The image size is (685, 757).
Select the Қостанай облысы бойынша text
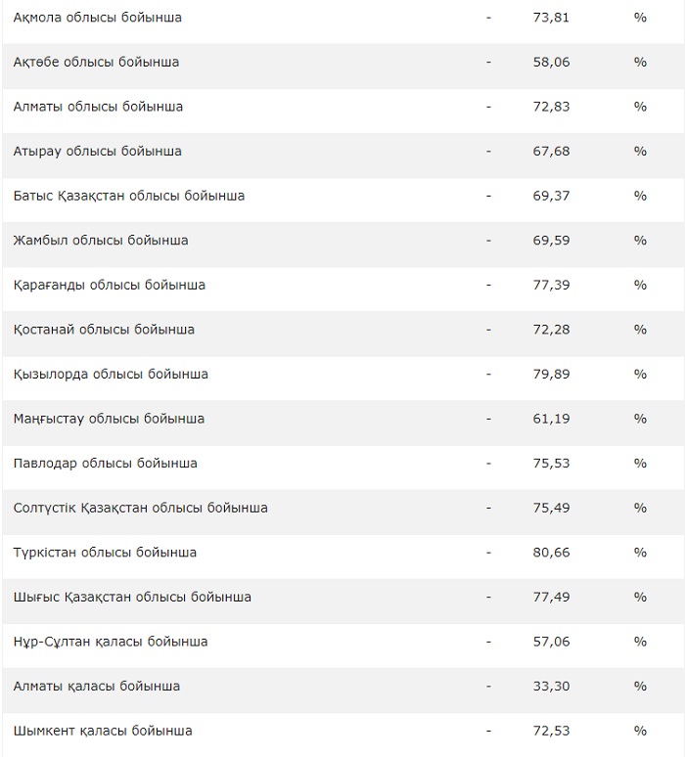click(104, 330)
